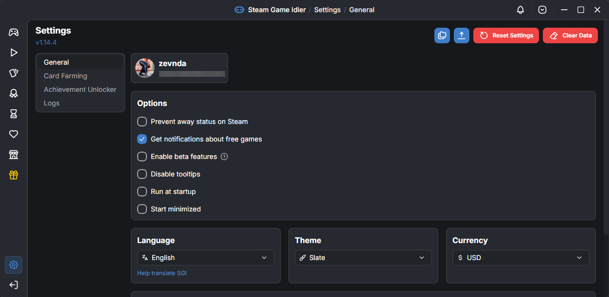Click the settings gear icon in sidebar
This screenshot has width=609, height=297.
[x=14, y=265]
